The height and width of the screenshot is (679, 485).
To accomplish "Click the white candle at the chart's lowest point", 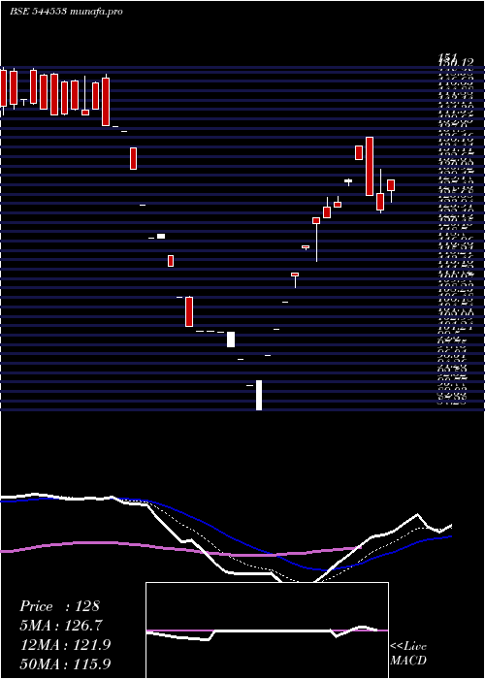I will (259, 395).
